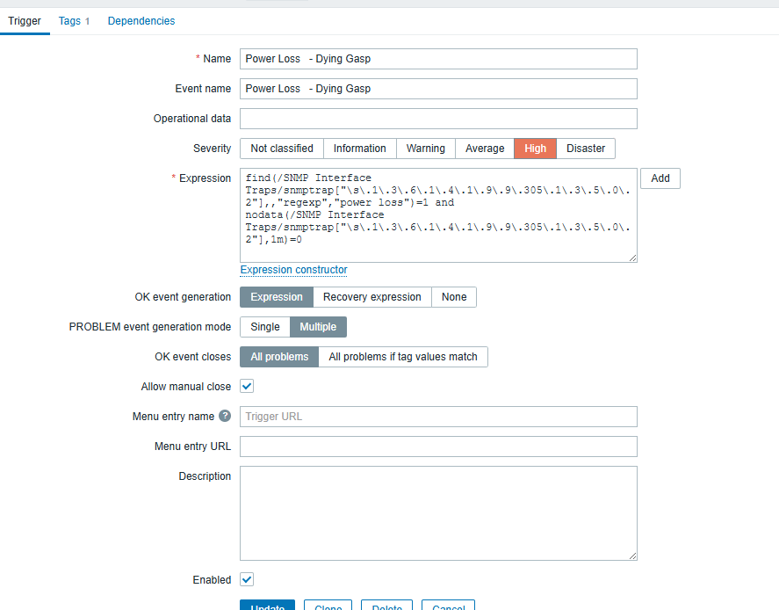The height and width of the screenshot is (610, 779).
Task: Open the Expression constructor link
Action: (x=293, y=270)
